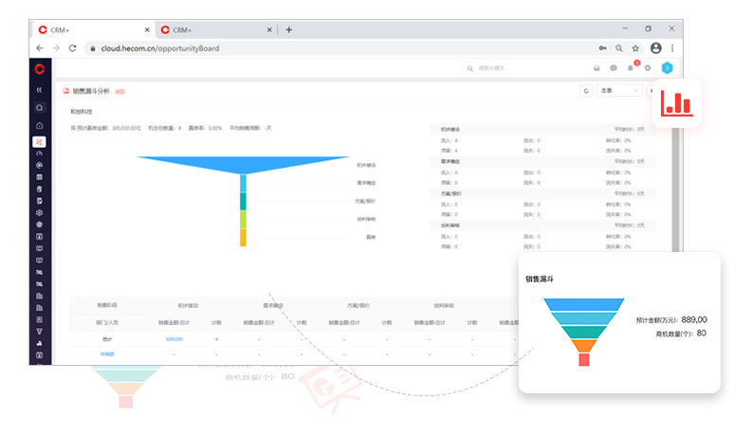Click the red 返回 link by title
This screenshot has width=751, height=435.
120,92
